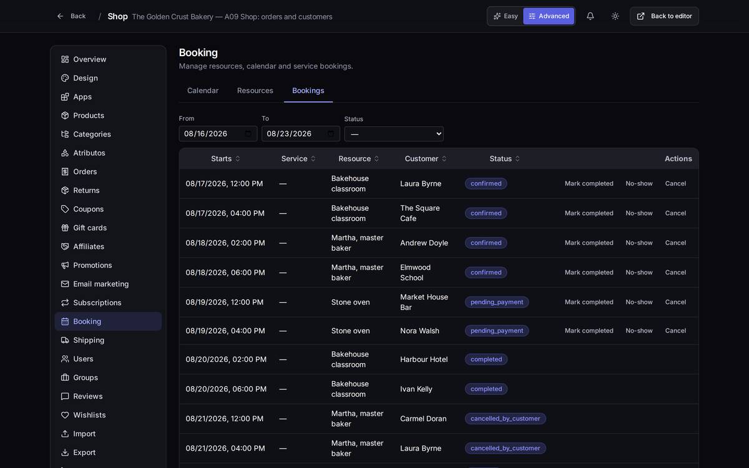
Task: Mark Market House Bar booking as no-show
Action: (x=639, y=302)
